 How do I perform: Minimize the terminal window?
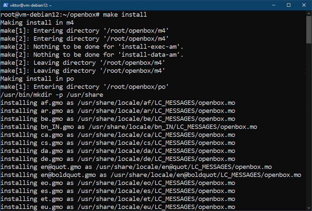pos(274,5)
